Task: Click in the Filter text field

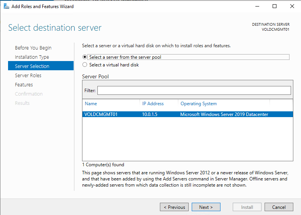Action: coord(194,90)
